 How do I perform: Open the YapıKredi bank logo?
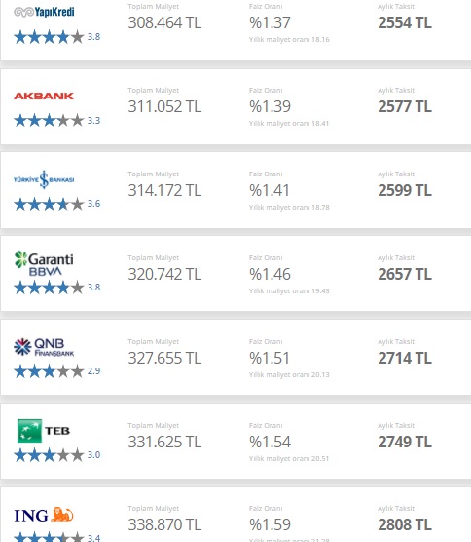pyautogui.click(x=44, y=12)
